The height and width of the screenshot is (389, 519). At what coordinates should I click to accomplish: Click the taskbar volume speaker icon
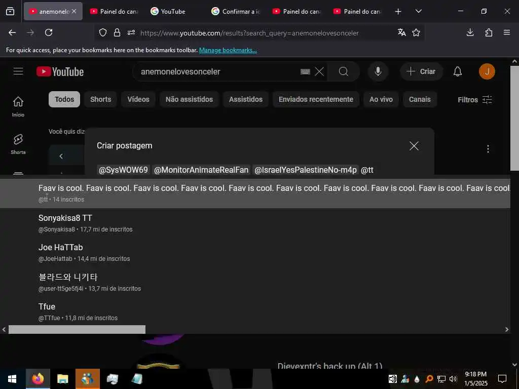coord(453,379)
